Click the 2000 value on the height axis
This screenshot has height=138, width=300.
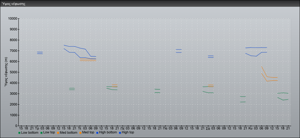13,104
